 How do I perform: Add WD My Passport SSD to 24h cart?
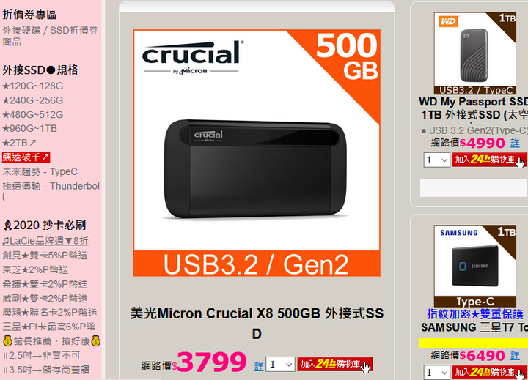[489, 160]
